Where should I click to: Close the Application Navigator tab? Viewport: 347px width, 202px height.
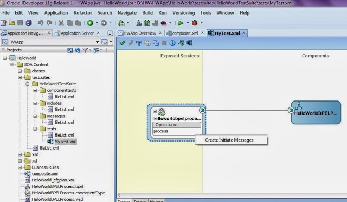pos(49,33)
